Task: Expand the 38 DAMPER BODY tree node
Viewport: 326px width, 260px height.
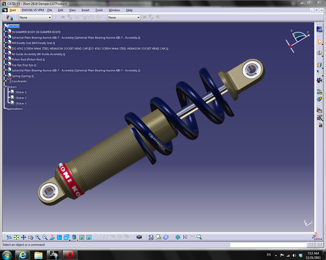Action: (x=4, y=32)
